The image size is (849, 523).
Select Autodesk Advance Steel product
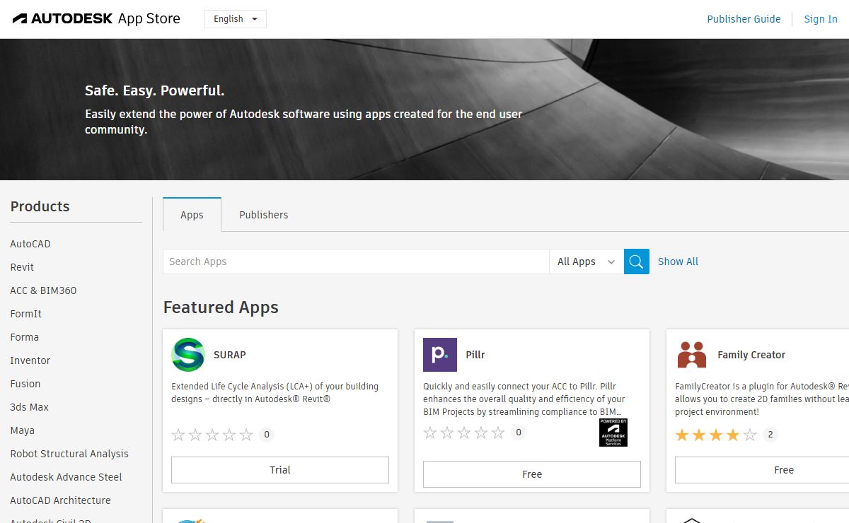pyautogui.click(x=66, y=477)
